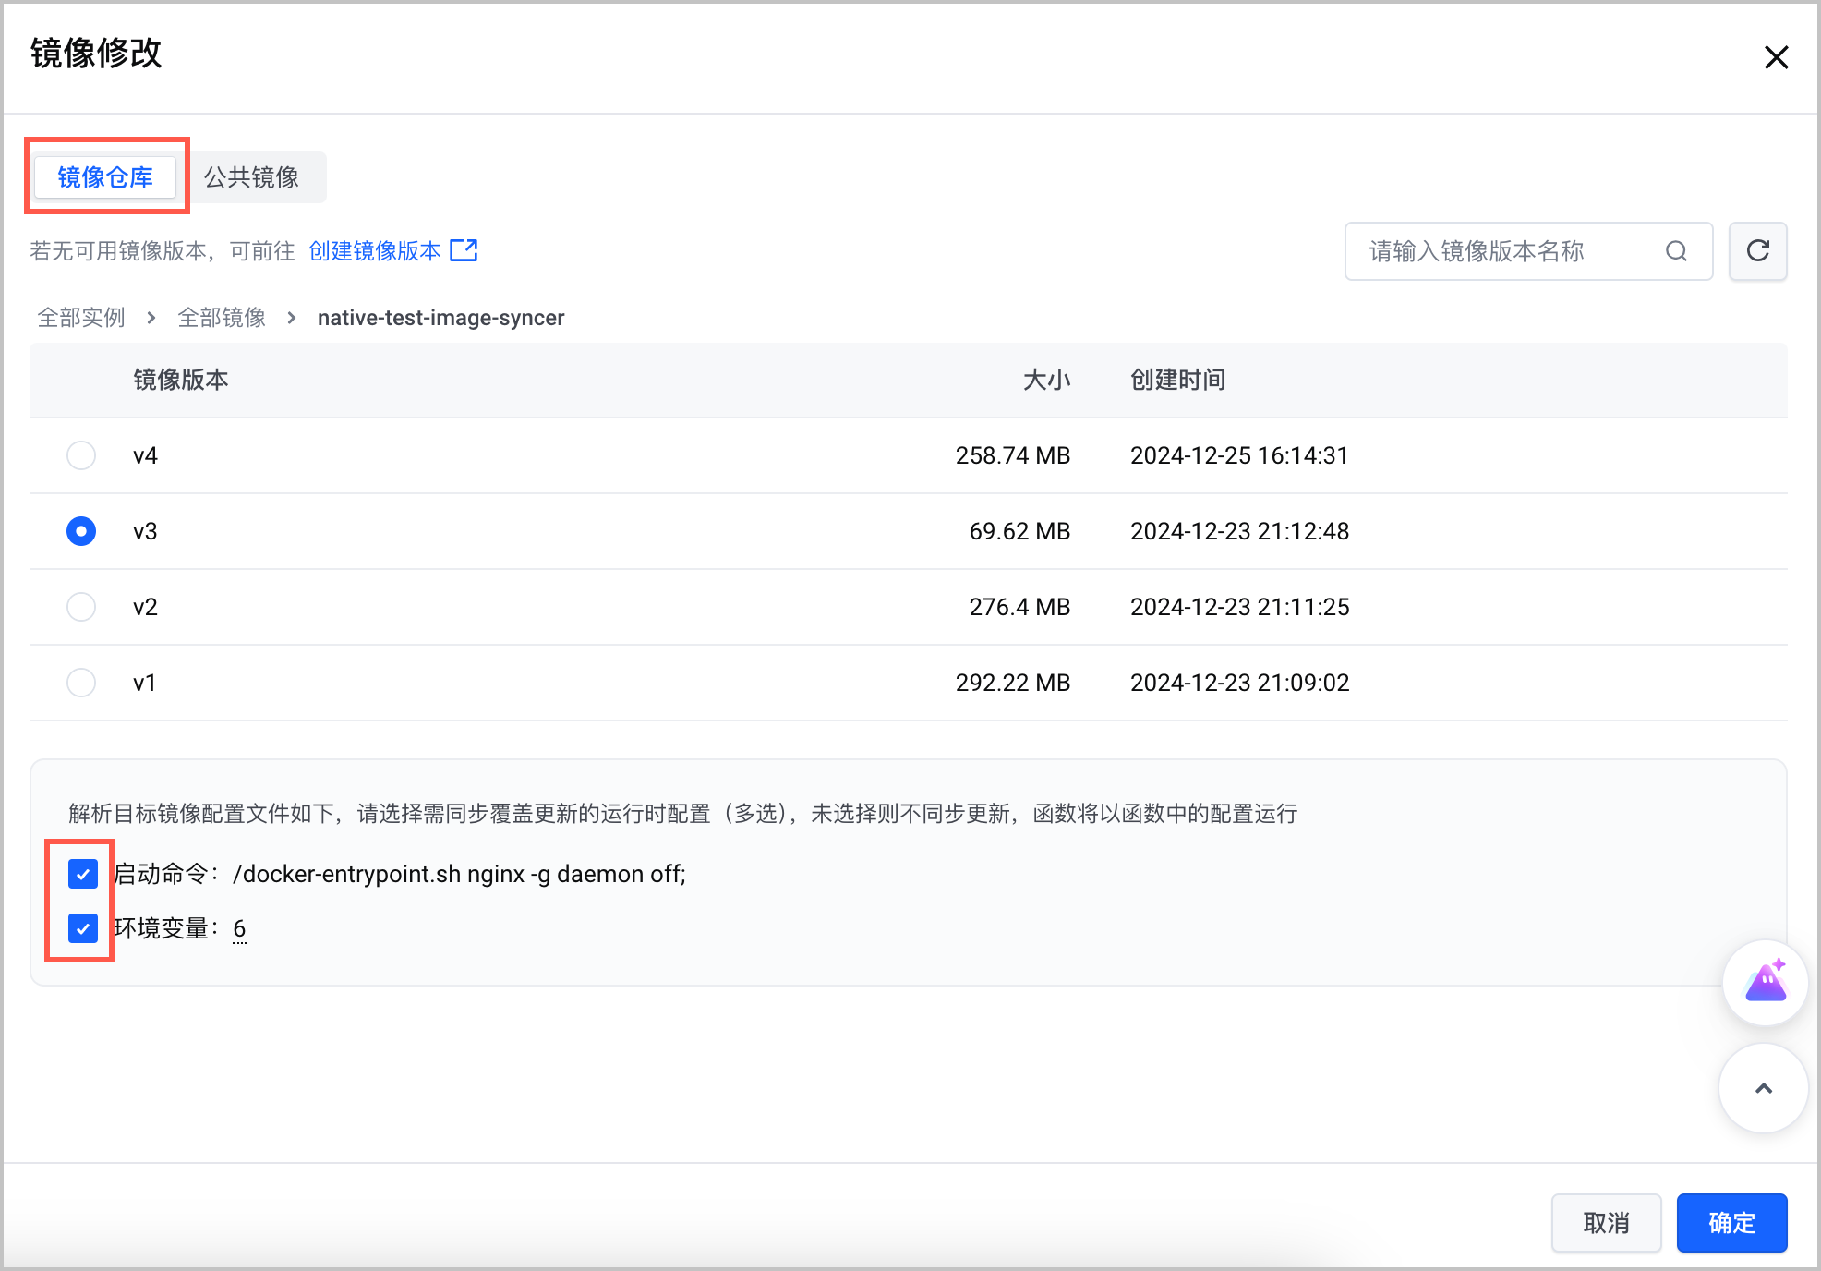Click timestamp 2024-12-23 21:11:25
The width and height of the screenshot is (1821, 1271).
coord(1239,607)
